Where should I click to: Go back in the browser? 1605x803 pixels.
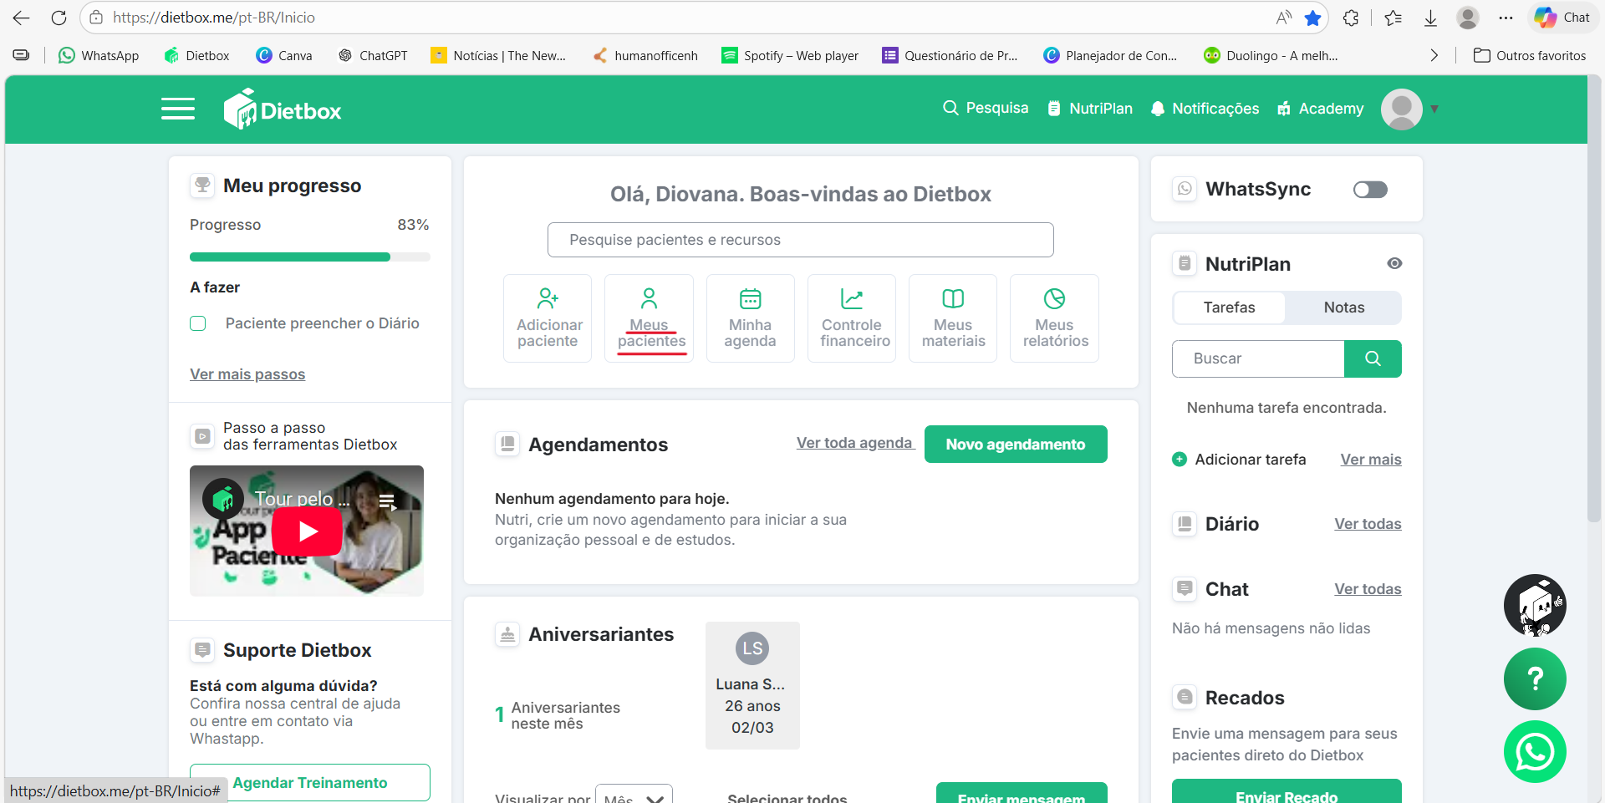21,18
